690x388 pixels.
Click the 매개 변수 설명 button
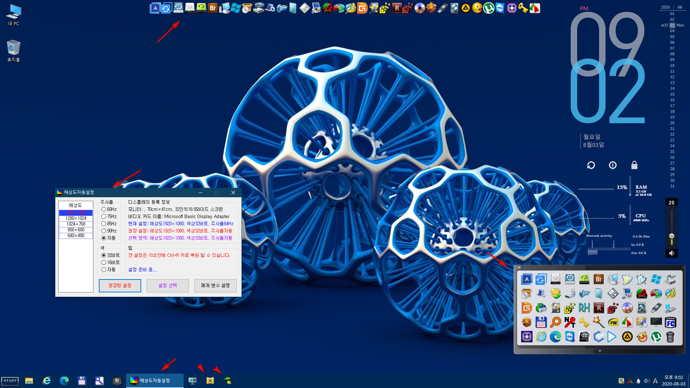click(x=215, y=286)
